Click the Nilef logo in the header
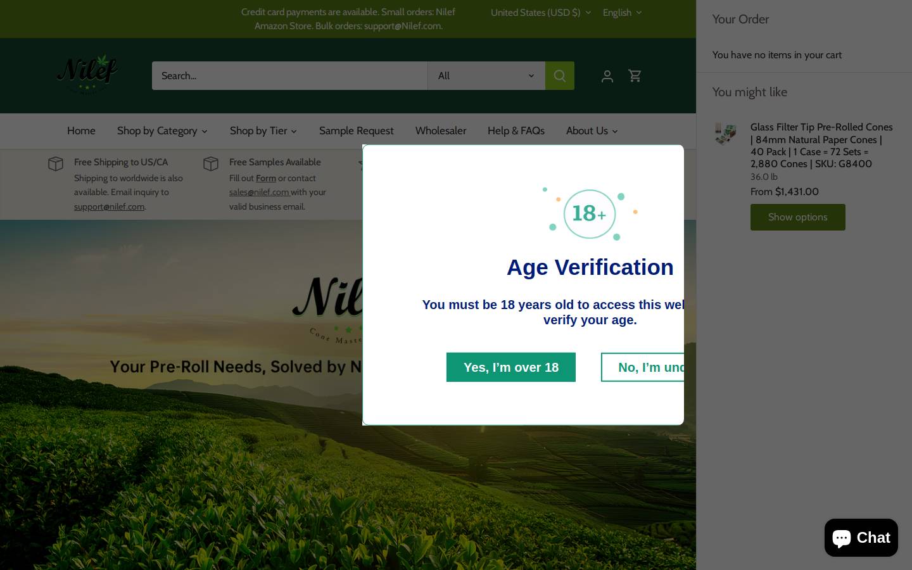 tap(87, 74)
